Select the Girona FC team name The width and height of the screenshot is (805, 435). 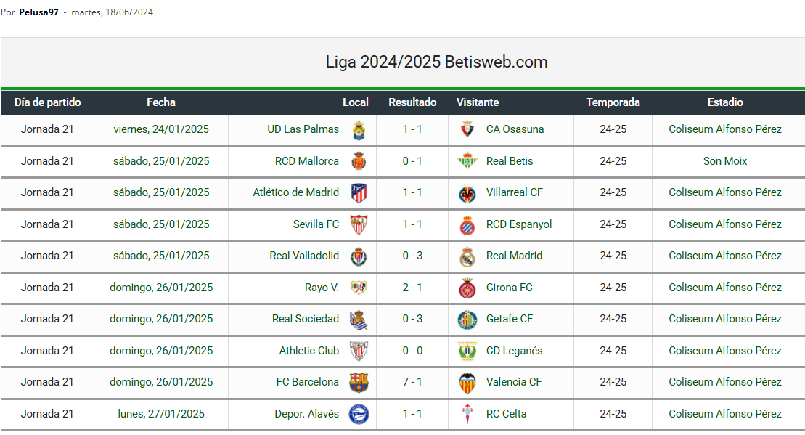tap(509, 288)
